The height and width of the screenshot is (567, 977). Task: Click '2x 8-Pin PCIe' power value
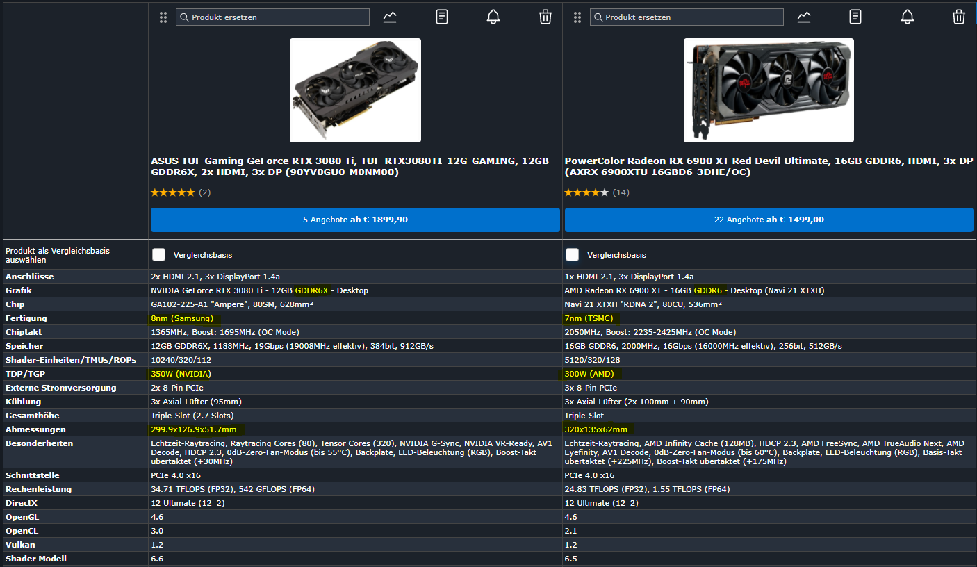(177, 388)
